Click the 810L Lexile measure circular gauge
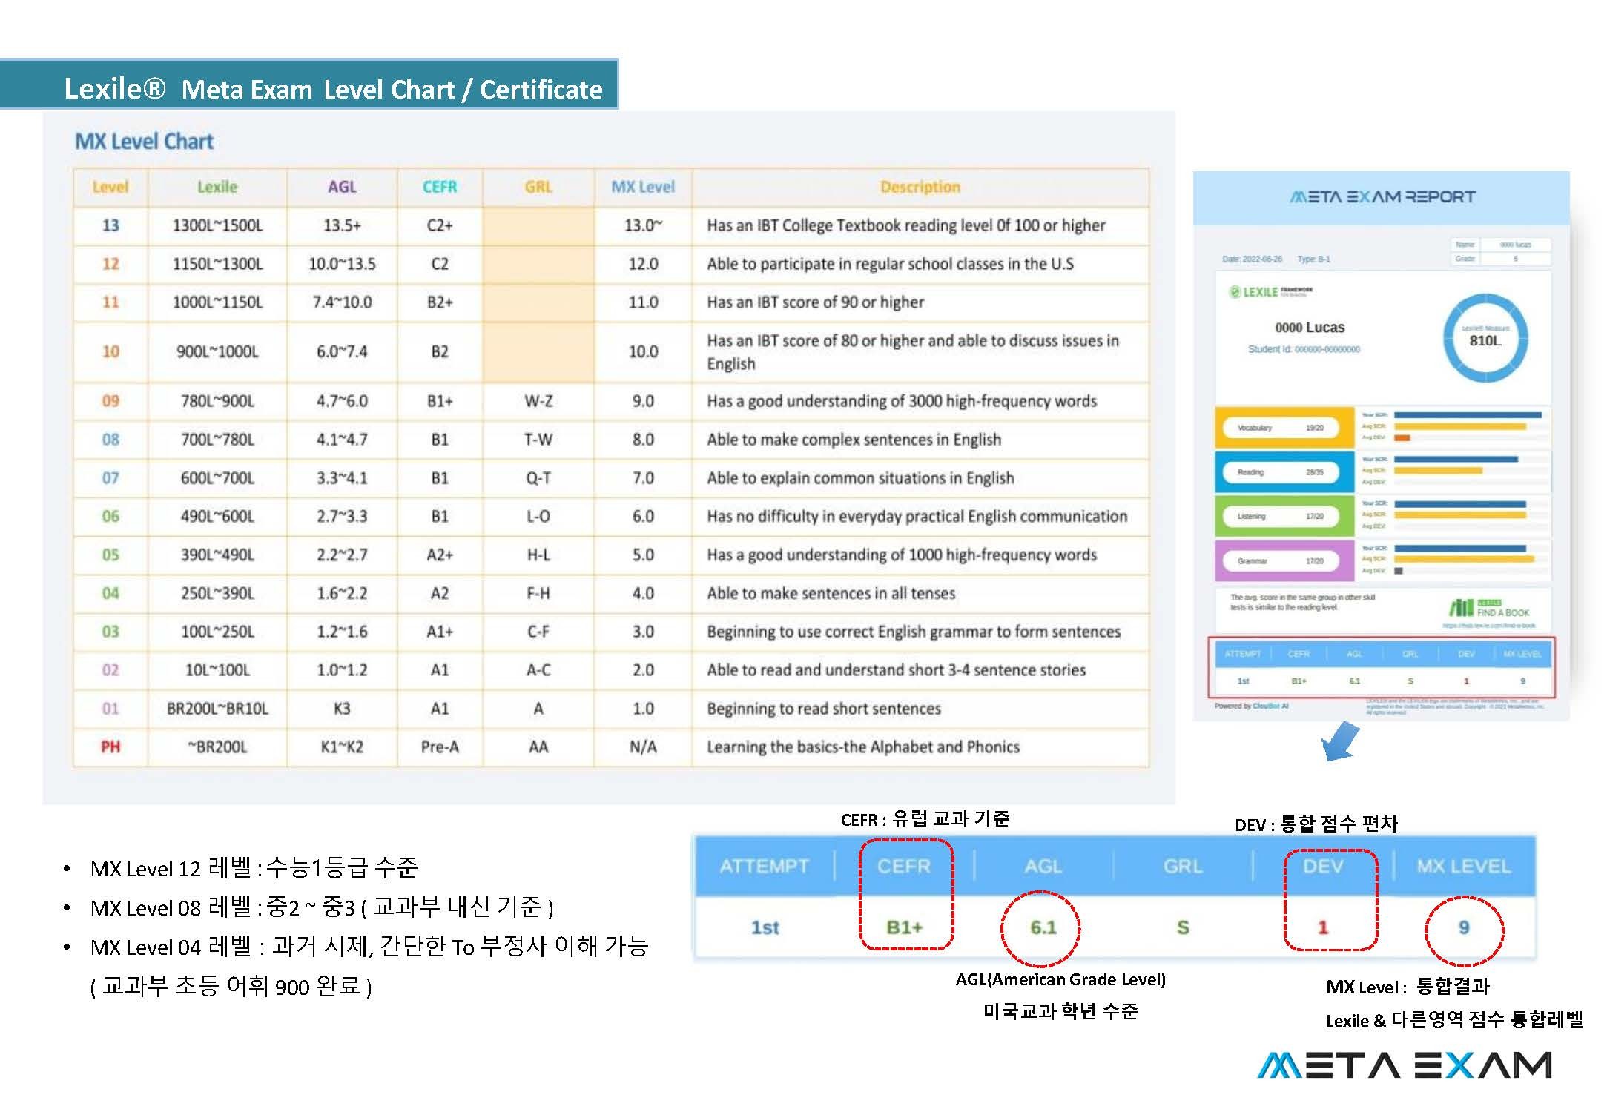This screenshot has height=1112, width=1607. click(x=1485, y=339)
